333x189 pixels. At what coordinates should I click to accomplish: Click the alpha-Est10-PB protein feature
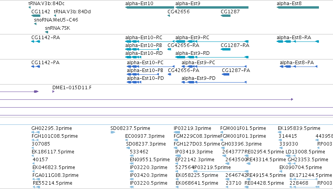tap(143, 74)
